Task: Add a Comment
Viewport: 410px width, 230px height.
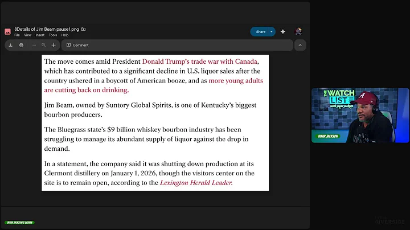Action: coord(77,45)
